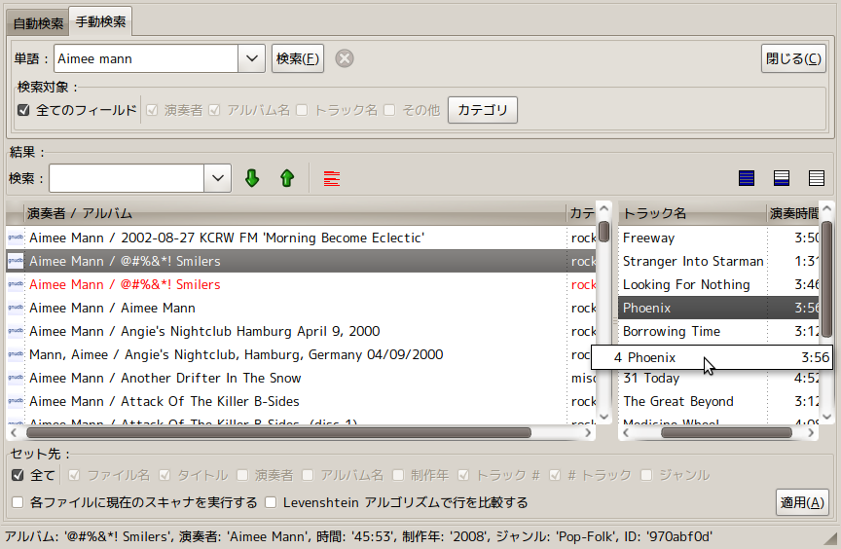Click the トラック名 column header

point(692,213)
